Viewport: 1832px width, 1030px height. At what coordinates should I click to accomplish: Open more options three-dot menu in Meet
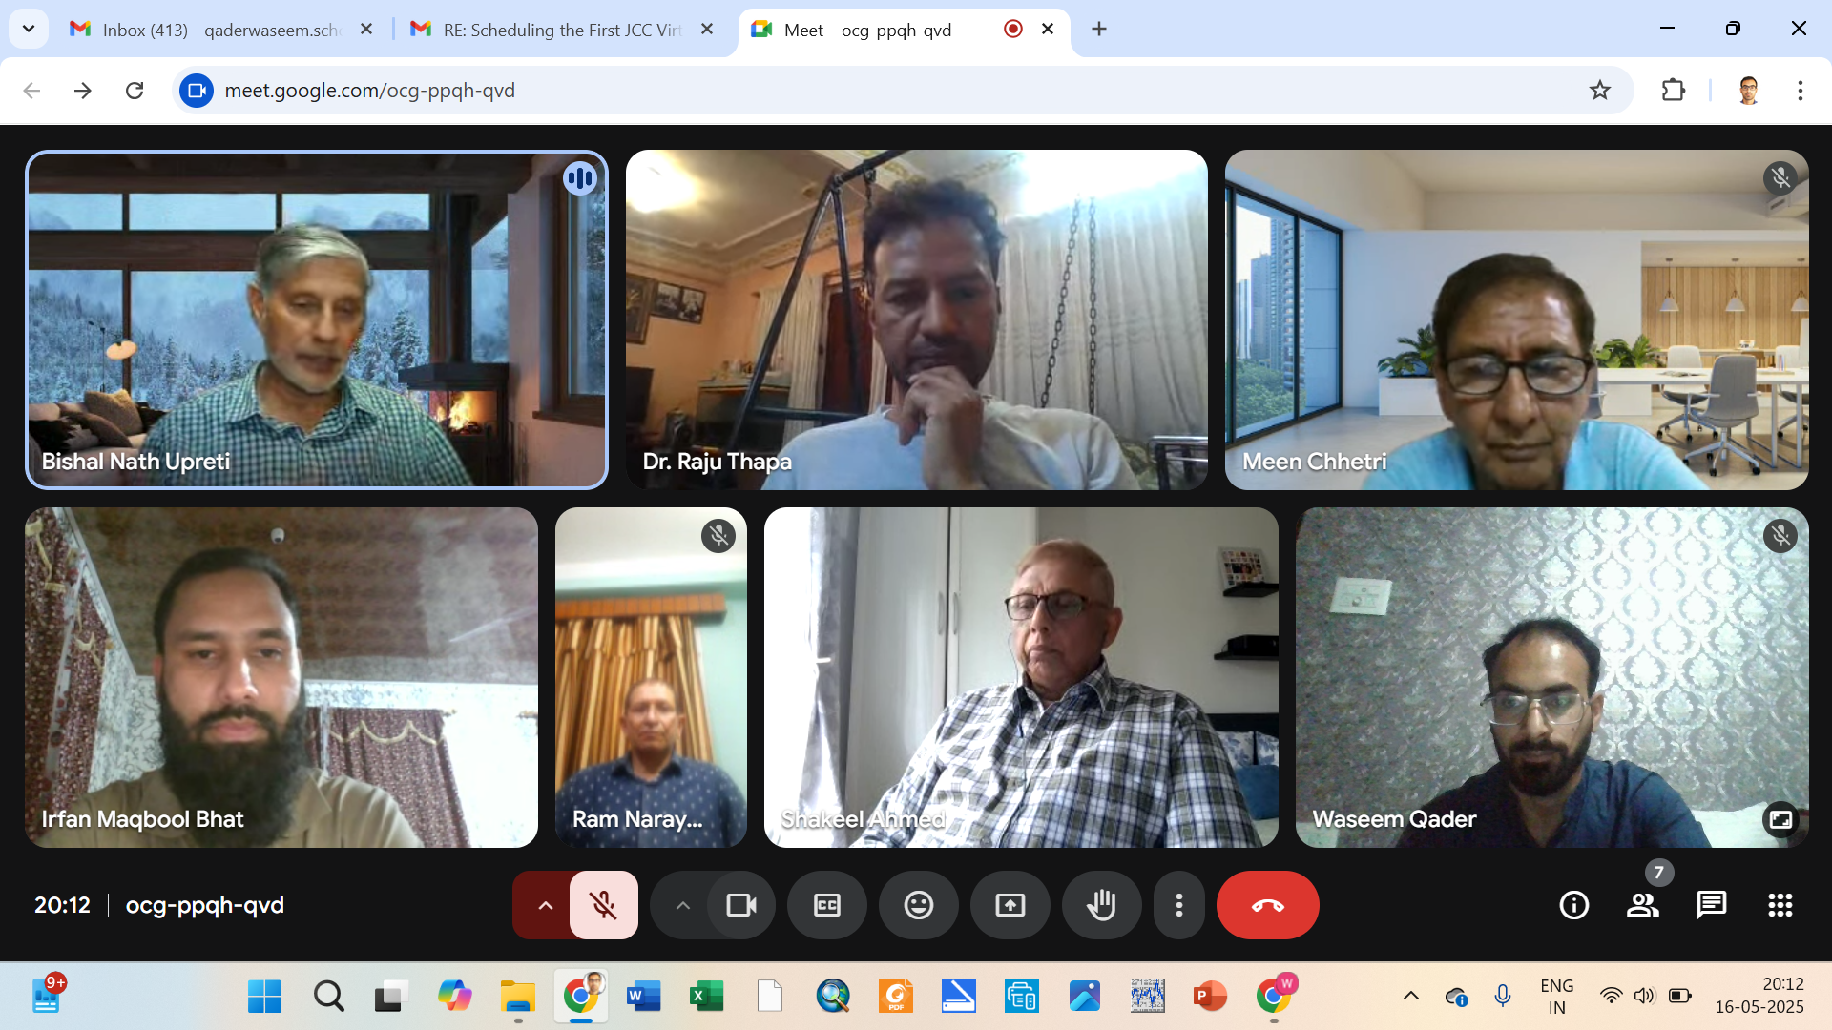(1179, 905)
